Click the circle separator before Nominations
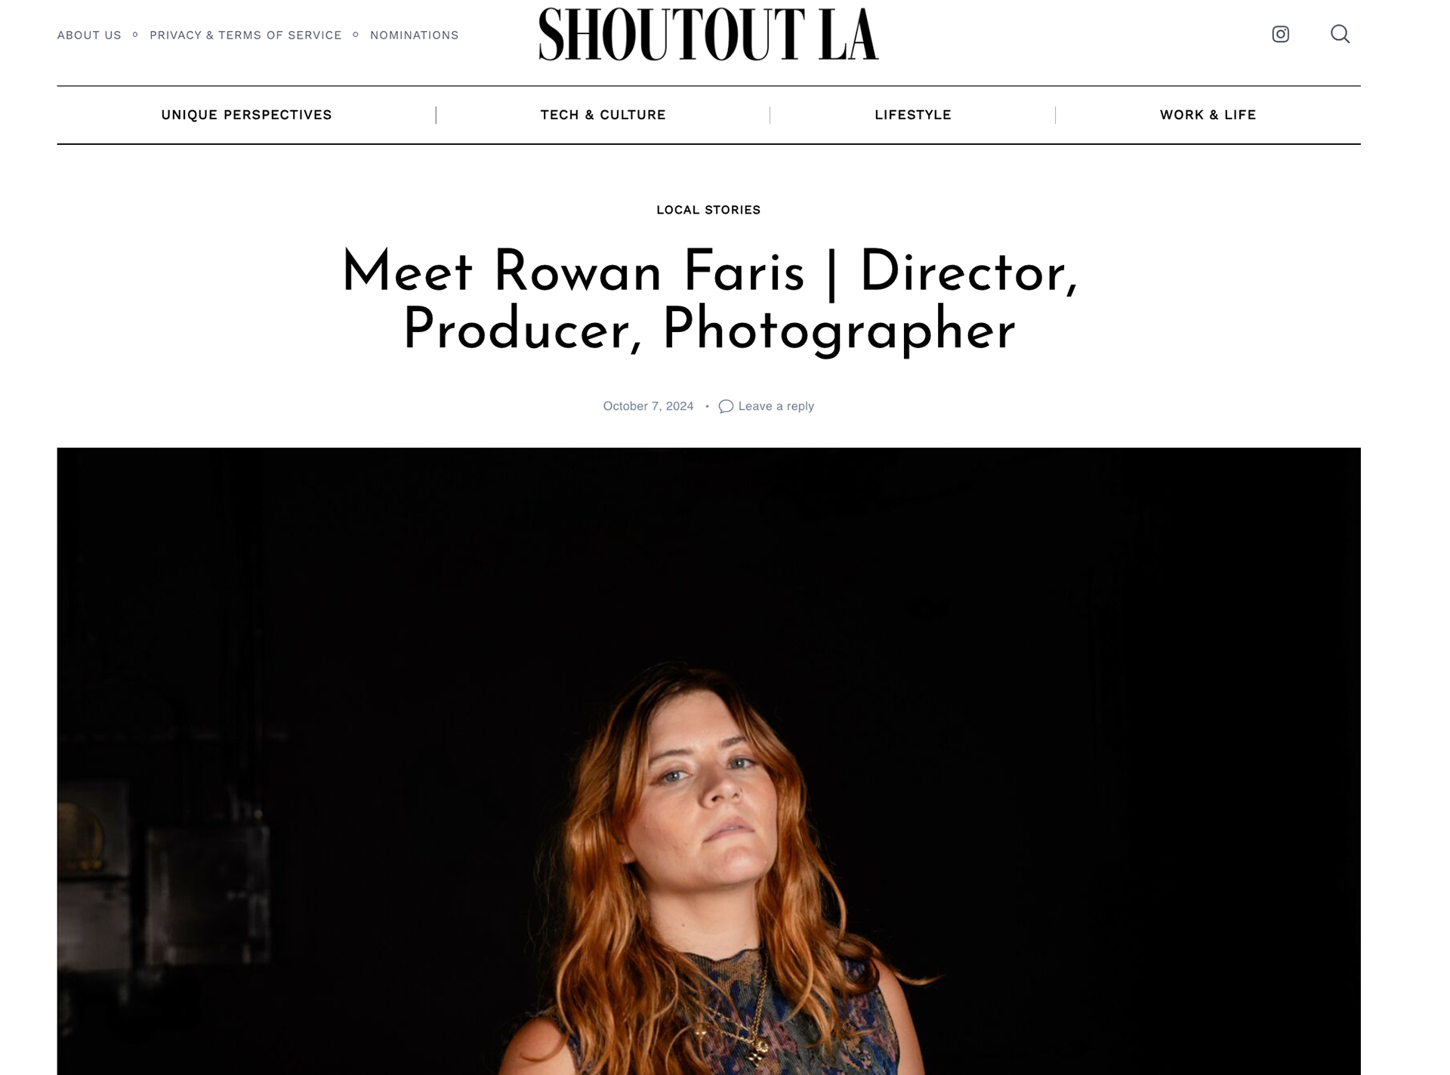 [356, 35]
